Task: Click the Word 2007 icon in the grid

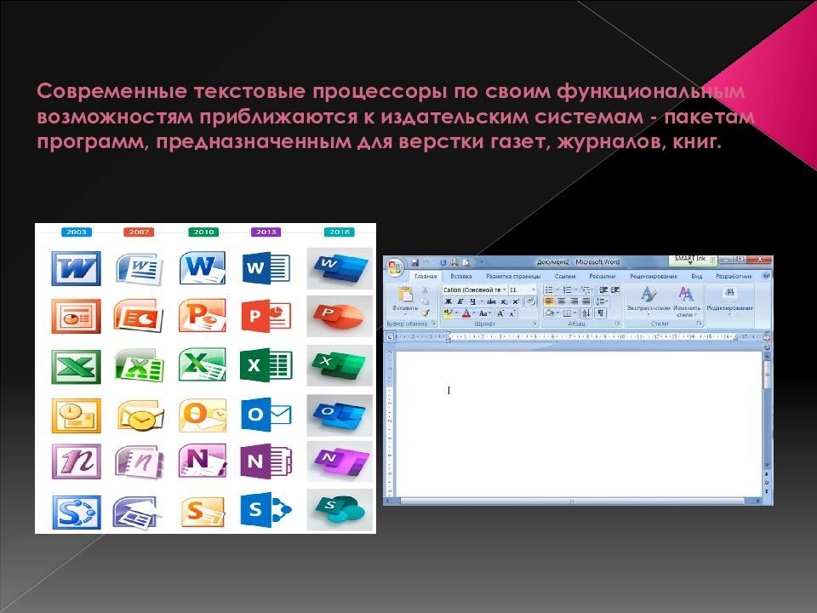Action: (x=139, y=268)
